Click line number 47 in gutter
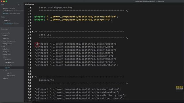This screenshot has height=103, width=184. coord(30,65)
